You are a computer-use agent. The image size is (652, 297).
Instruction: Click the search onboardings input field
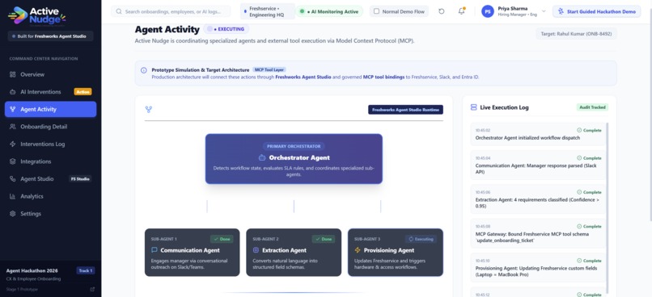click(x=171, y=11)
